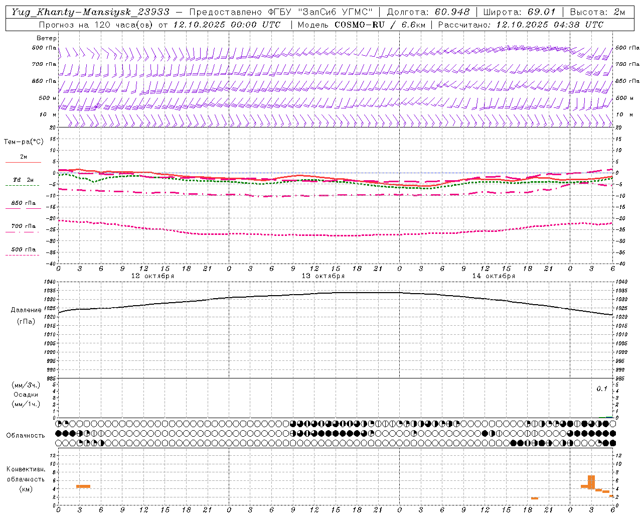642x514 pixels.
Task: Click the small orange bar near 14 октября 18h
Action: coord(535,498)
